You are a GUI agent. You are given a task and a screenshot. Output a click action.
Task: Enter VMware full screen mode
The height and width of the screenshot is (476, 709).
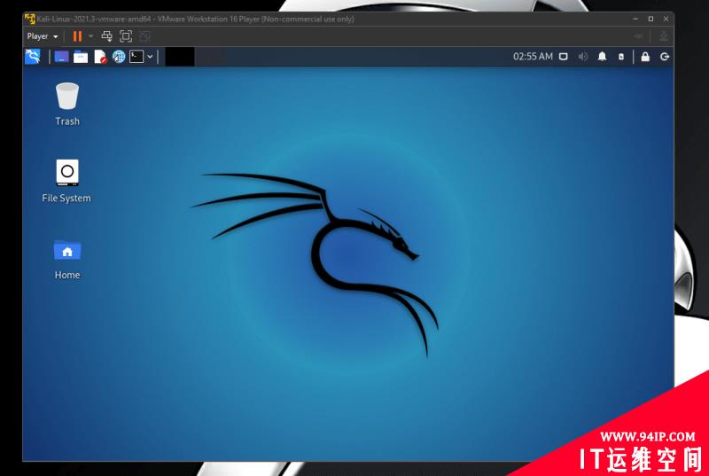point(126,36)
